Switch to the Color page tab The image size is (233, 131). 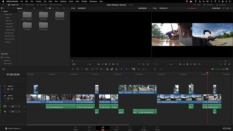130,128
